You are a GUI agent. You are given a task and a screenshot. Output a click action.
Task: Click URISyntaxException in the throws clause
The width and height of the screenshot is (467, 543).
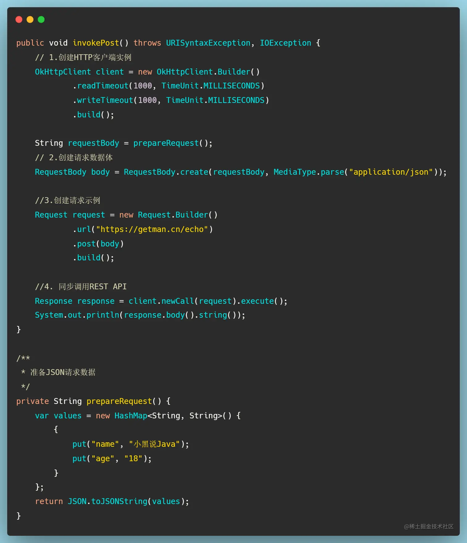coord(208,43)
